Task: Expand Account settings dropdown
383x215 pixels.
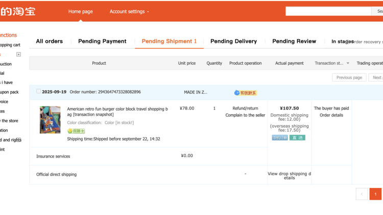Action: (129, 11)
